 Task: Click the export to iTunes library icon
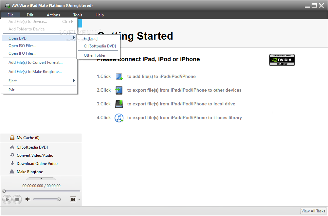click(119, 118)
